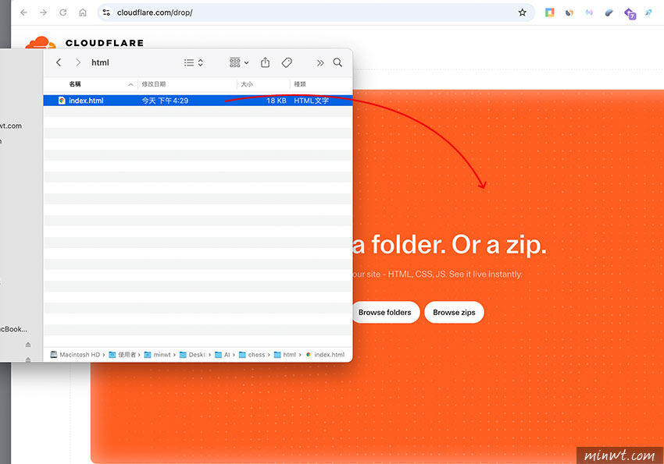This screenshot has width=664, height=464.
Task: Click Macintosh HD in the path bar
Action: [75, 355]
